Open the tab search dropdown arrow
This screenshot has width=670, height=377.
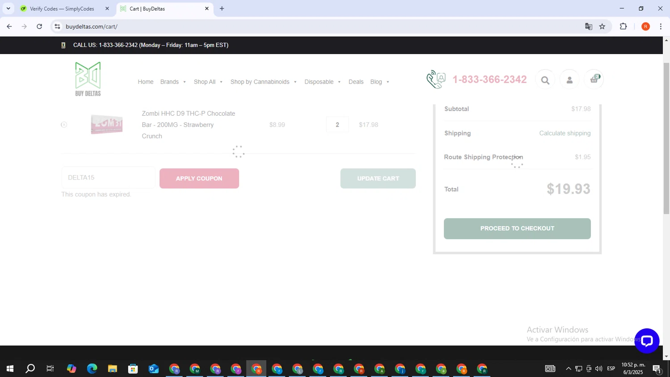tap(8, 8)
